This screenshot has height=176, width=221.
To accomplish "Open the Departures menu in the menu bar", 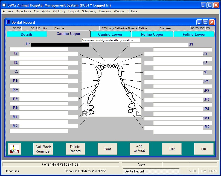I will pyautogui.click(x=23, y=11).
